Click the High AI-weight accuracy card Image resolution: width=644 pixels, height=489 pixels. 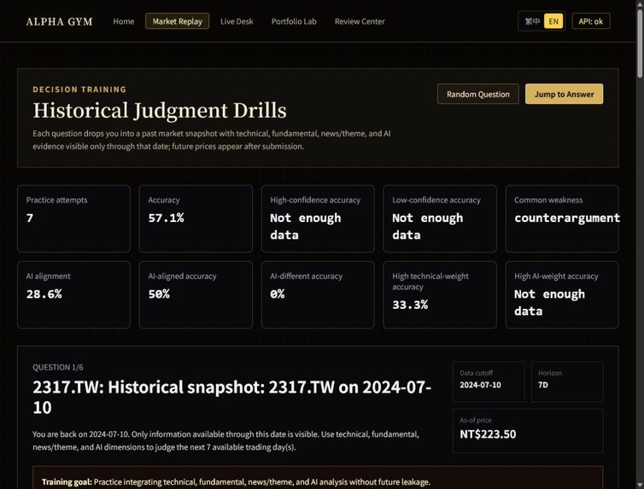562,295
